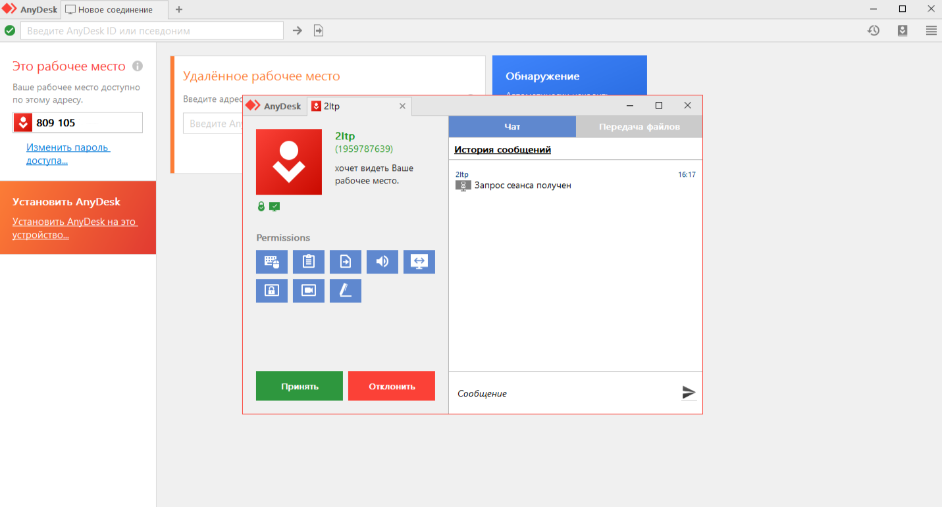Open the Новое соединение tab
Screen dimensions: 942x507
click(115, 10)
